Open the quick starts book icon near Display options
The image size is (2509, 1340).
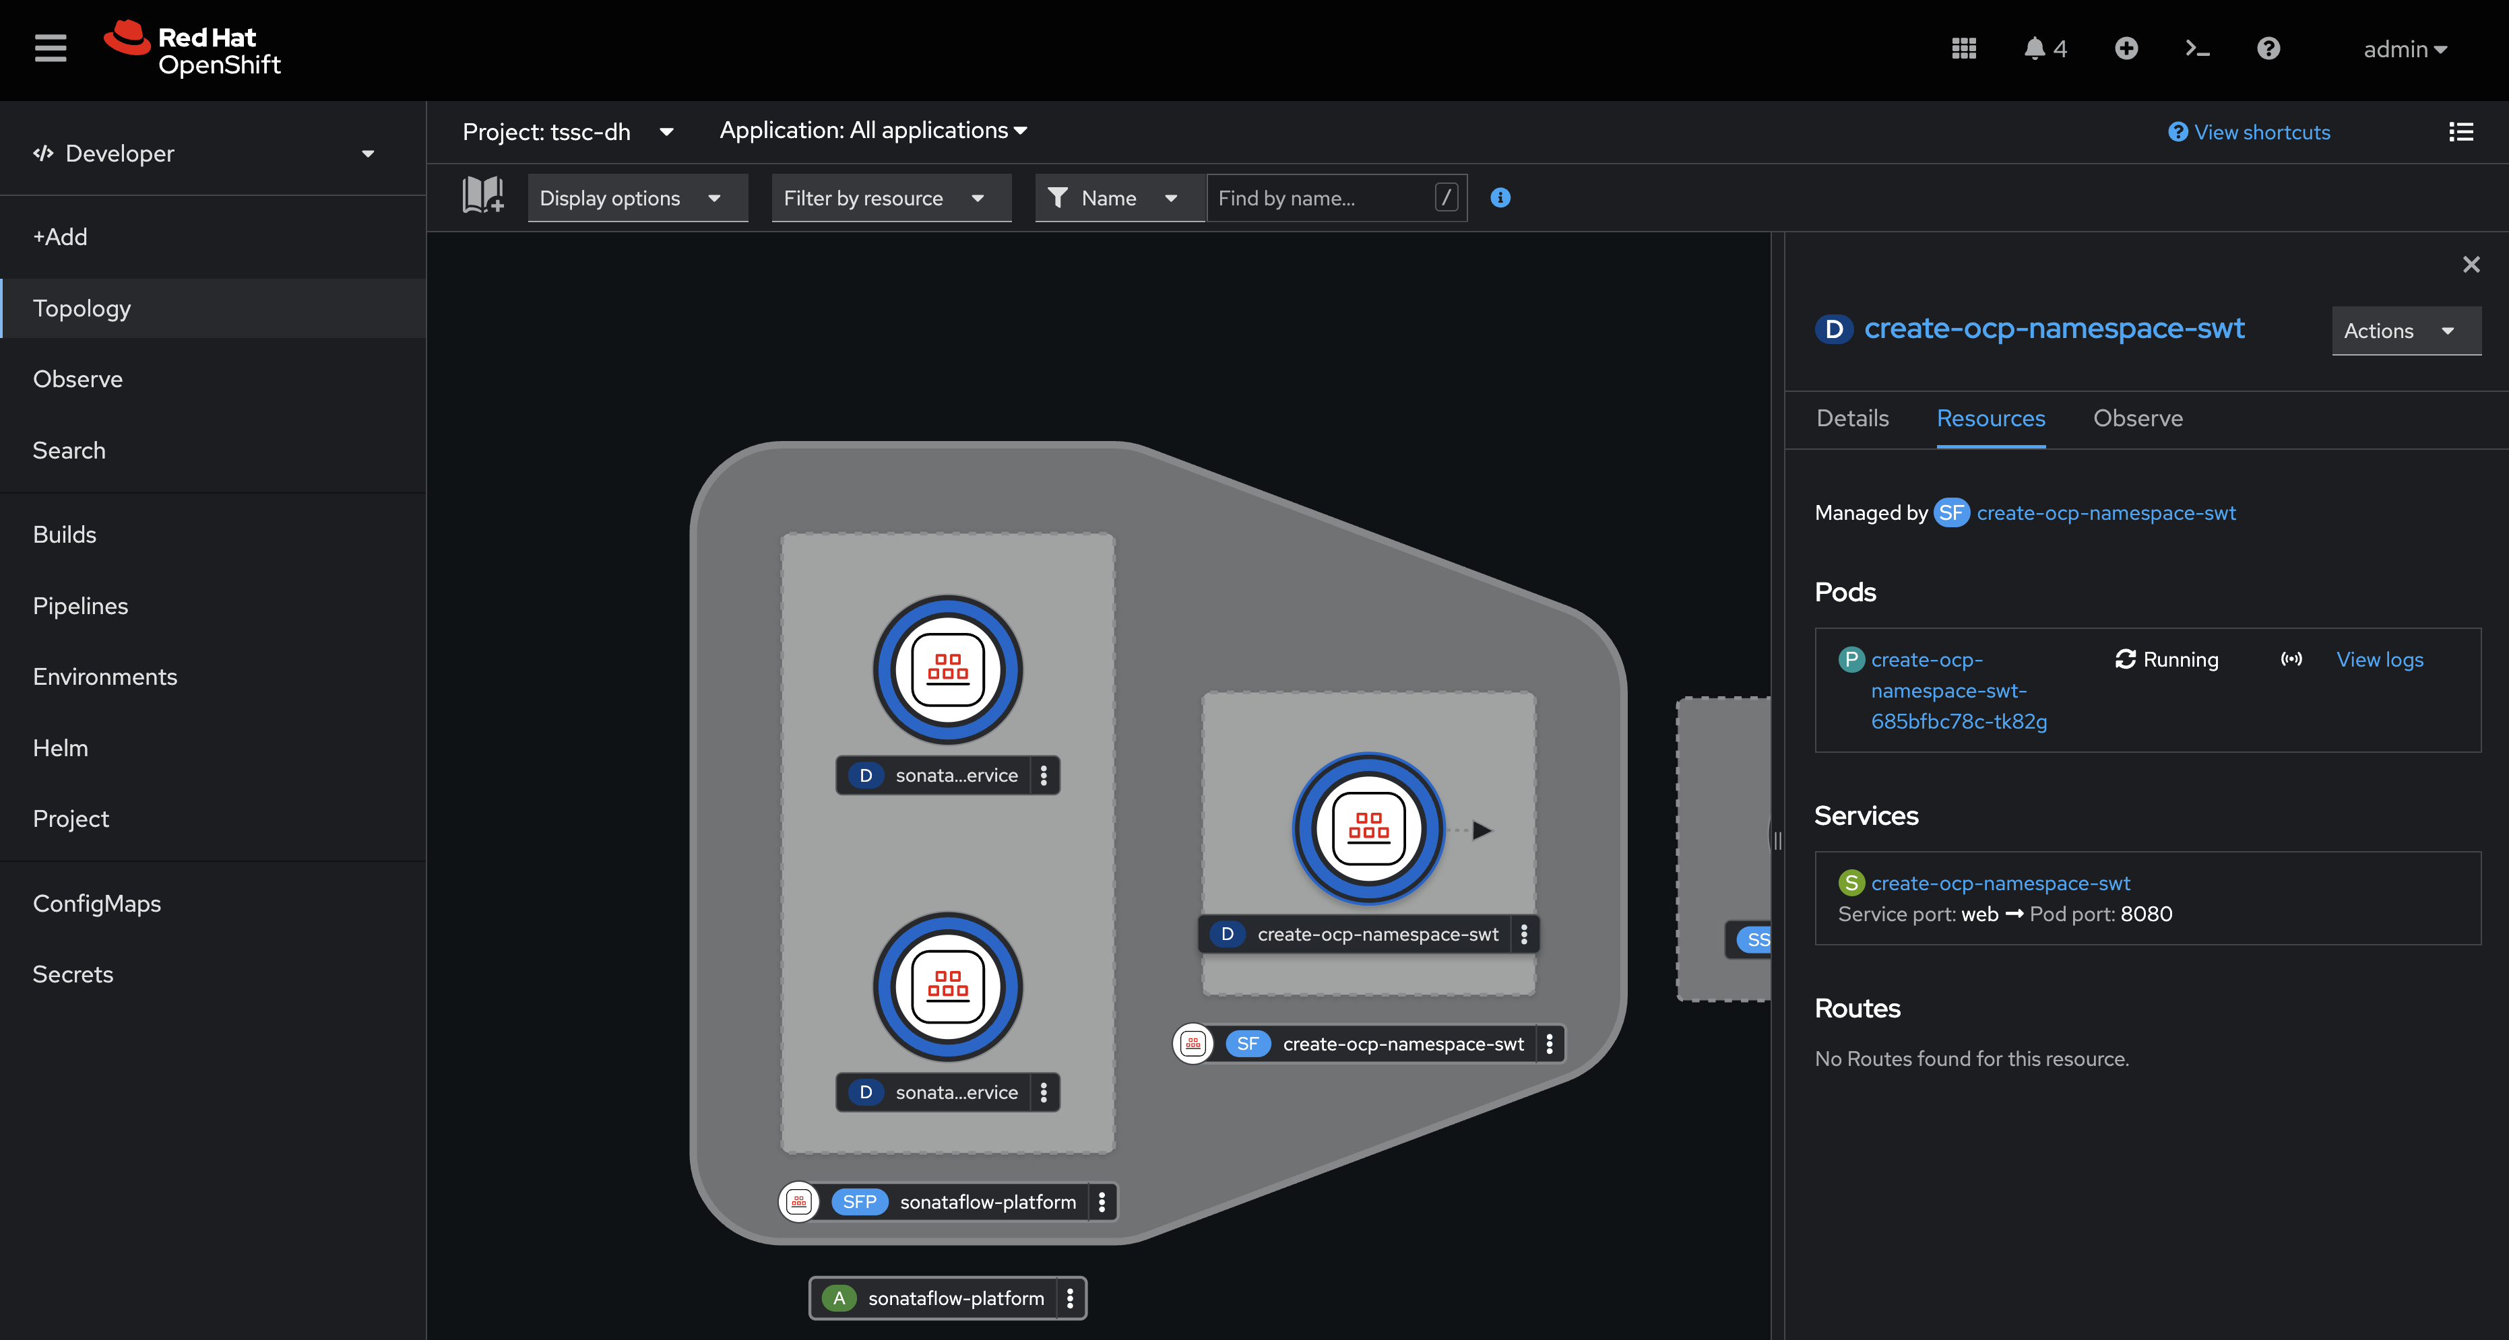tap(482, 197)
